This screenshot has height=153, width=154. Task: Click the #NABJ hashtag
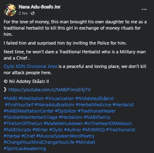tap(10, 98)
